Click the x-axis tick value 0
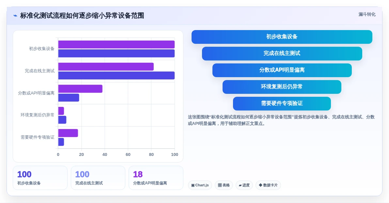This screenshot has height=203, width=389. (58, 155)
